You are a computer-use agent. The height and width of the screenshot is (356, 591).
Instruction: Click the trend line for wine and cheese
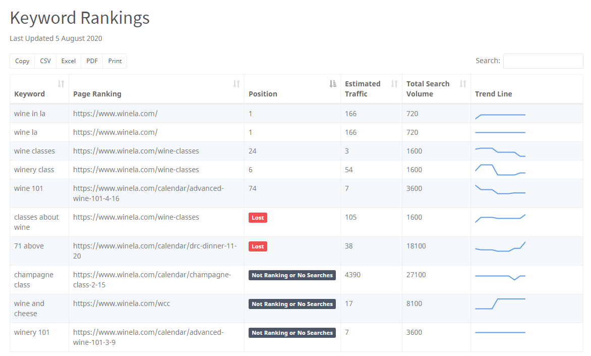click(x=500, y=303)
